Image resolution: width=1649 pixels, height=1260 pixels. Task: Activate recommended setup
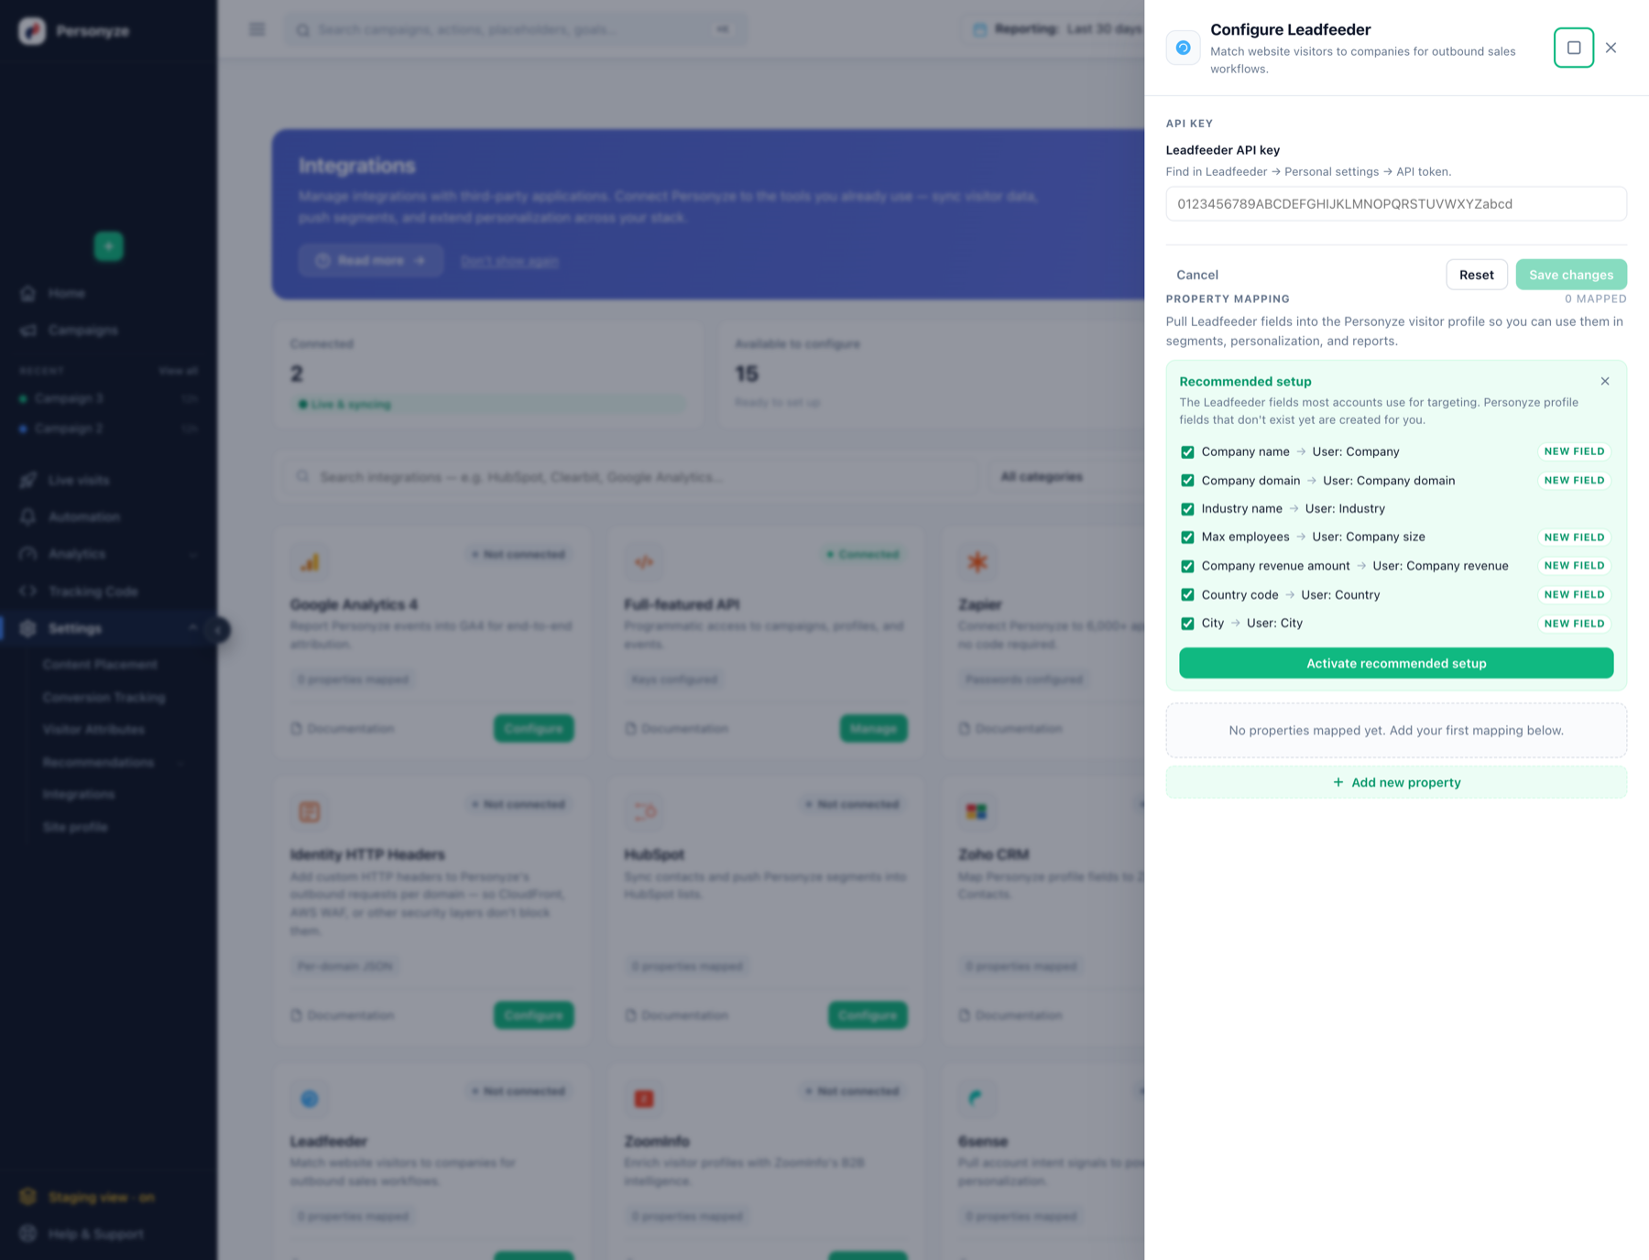tap(1395, 663)
